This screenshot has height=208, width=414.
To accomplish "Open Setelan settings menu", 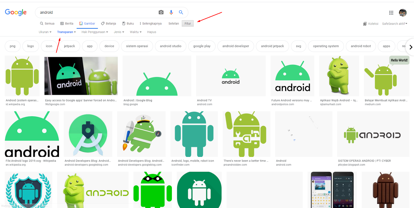I will [x=174, y=24].
